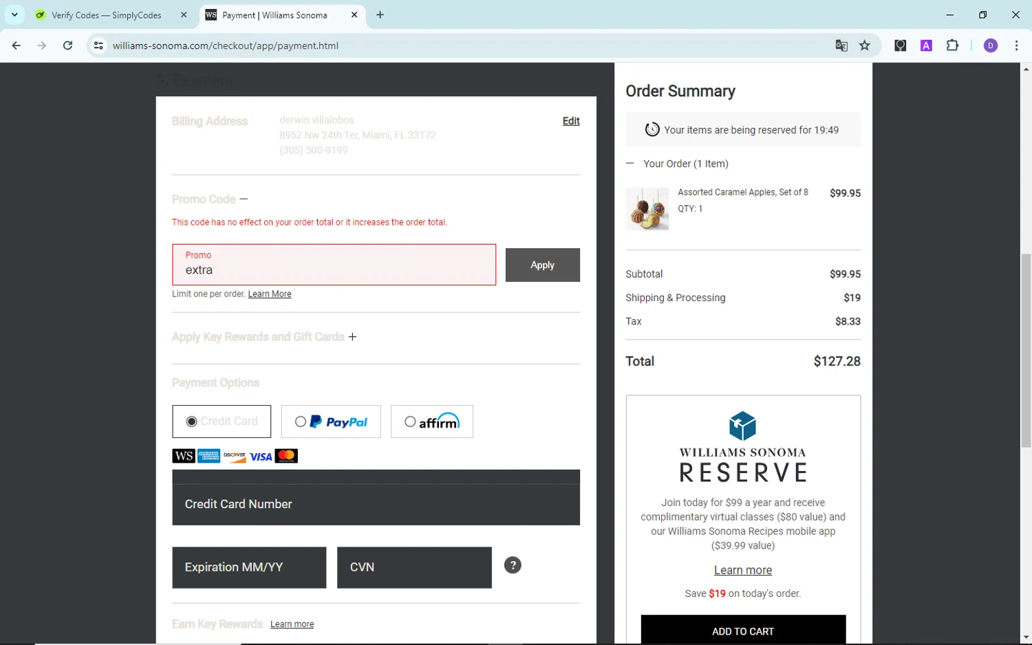
Task: Click the Promo code input field
Action: [334, 265]
